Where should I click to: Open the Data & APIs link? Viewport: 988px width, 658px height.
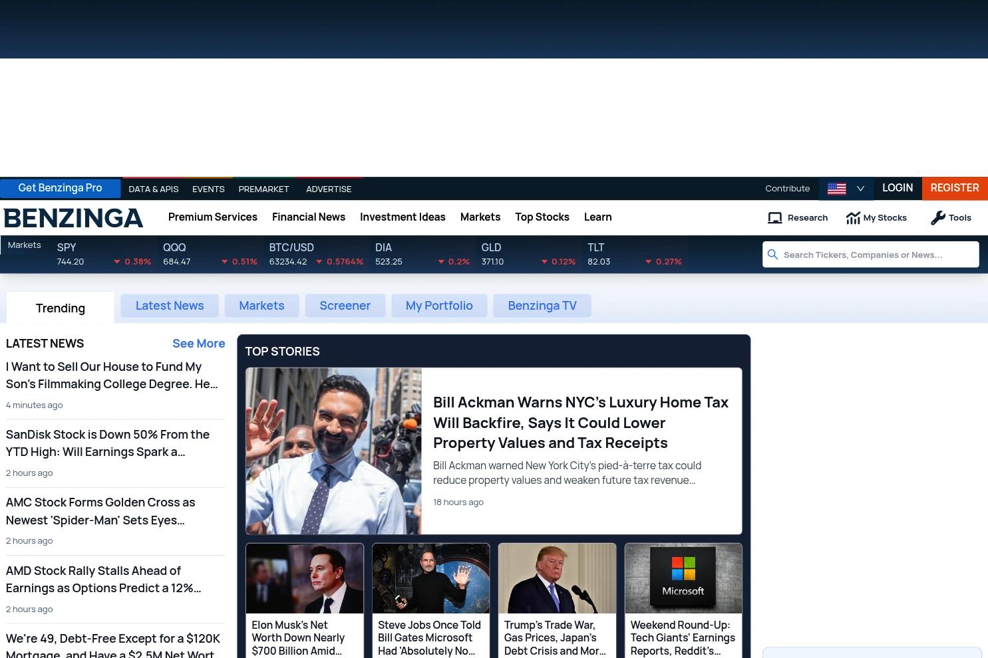[x=154, y=189]
